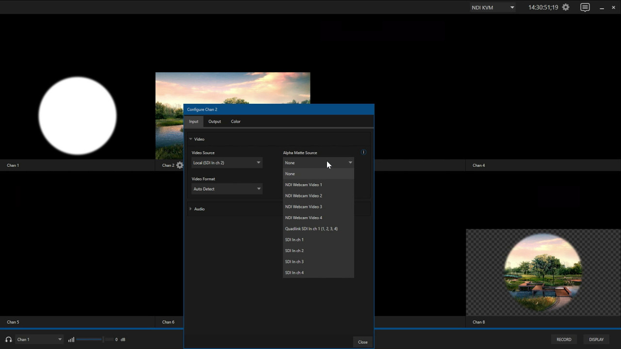Click the headphone volume slider
The image size is (621, 349).
coord(95,339)
